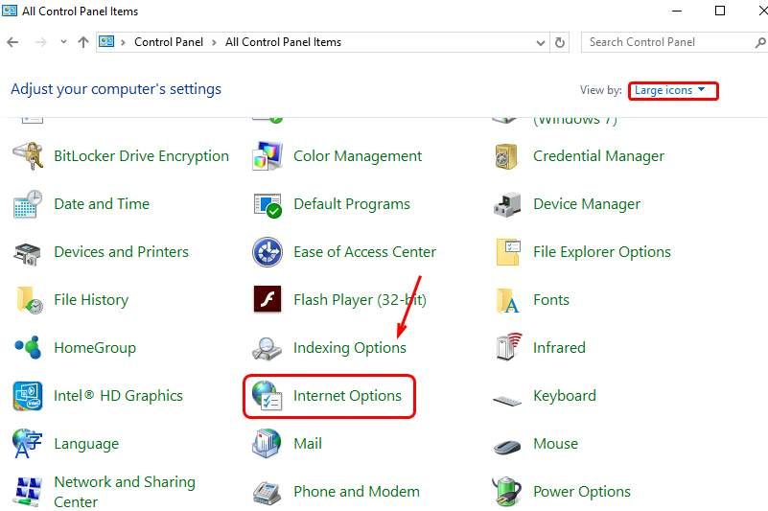This screenshot has height=511, width=768.
Task: Open the Flash Player icon
Action: tap(268, 299)
